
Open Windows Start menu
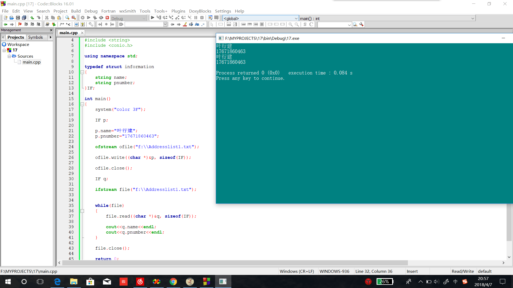pos(8,282)
